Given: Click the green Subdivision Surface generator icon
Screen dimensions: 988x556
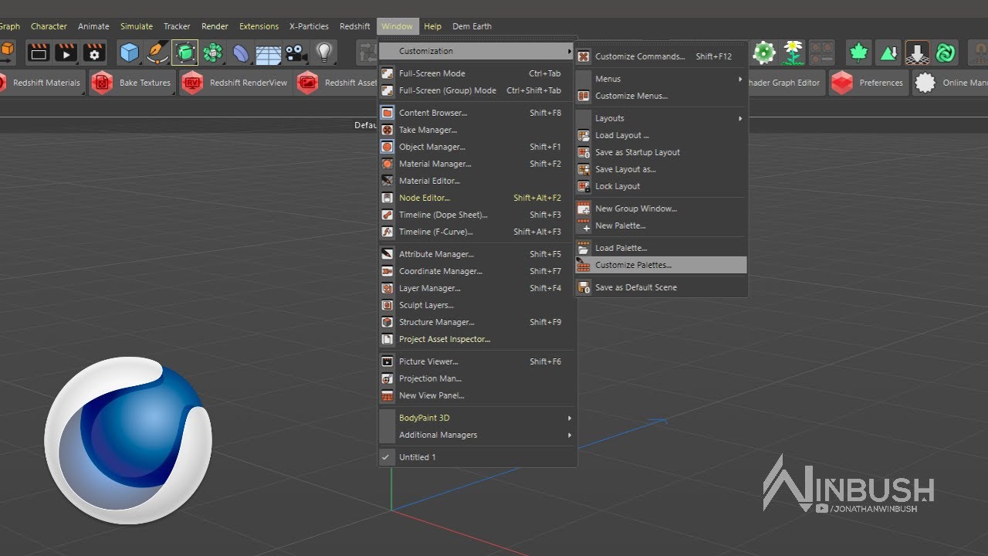Looking at the screenshot, I should pyautogui.click(x=185, y=52).
